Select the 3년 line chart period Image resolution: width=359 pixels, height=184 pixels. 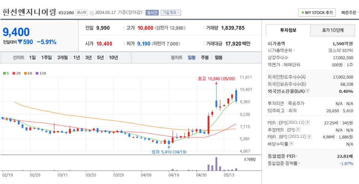tap(88, 58)
